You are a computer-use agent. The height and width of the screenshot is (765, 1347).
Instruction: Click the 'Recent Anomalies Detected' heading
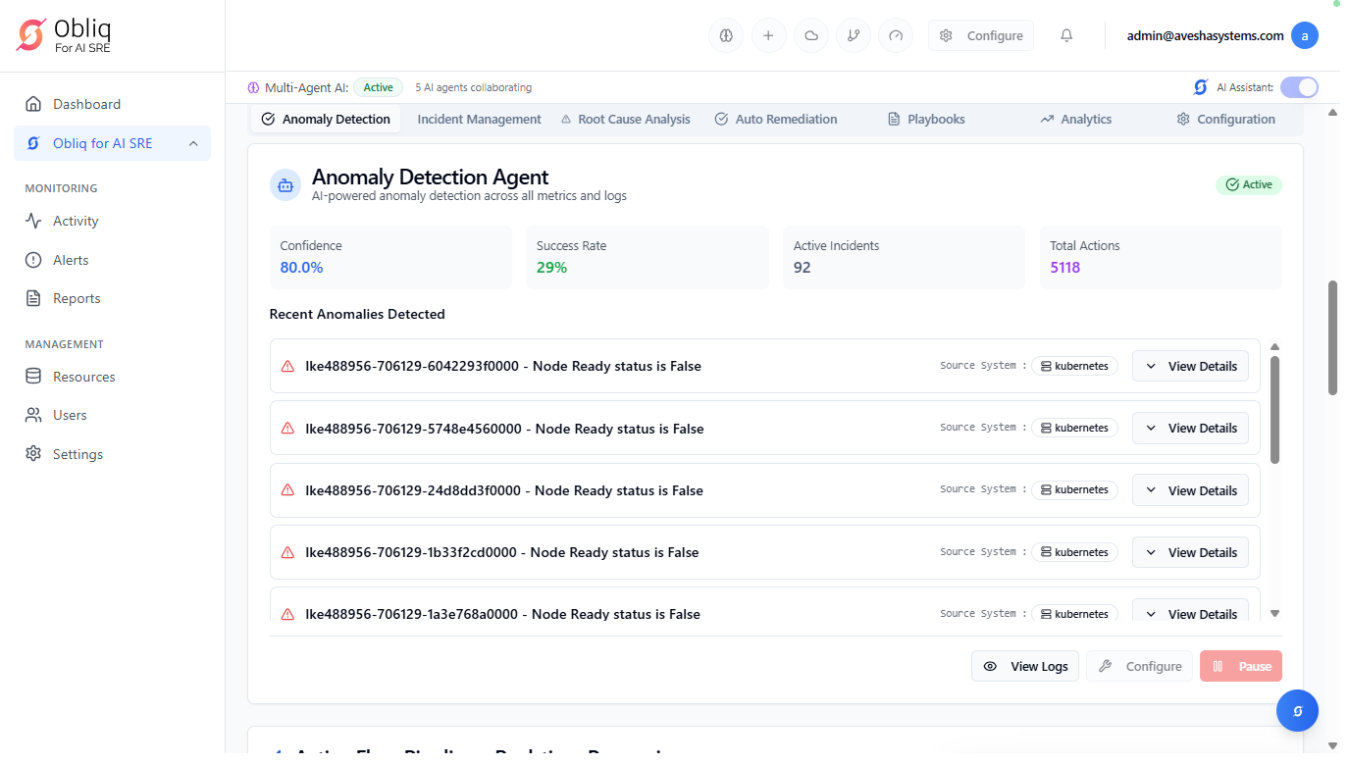357,314
